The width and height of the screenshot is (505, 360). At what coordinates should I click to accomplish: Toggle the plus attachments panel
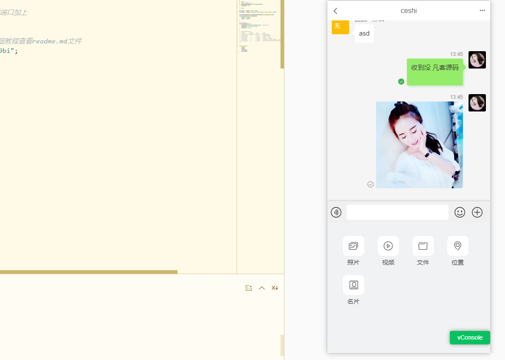(x=477, y=213)
